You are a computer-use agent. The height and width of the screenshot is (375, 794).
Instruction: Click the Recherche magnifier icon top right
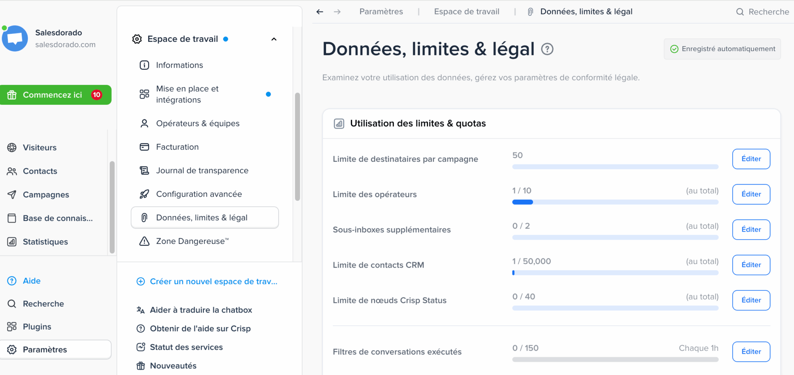point(740,12)
